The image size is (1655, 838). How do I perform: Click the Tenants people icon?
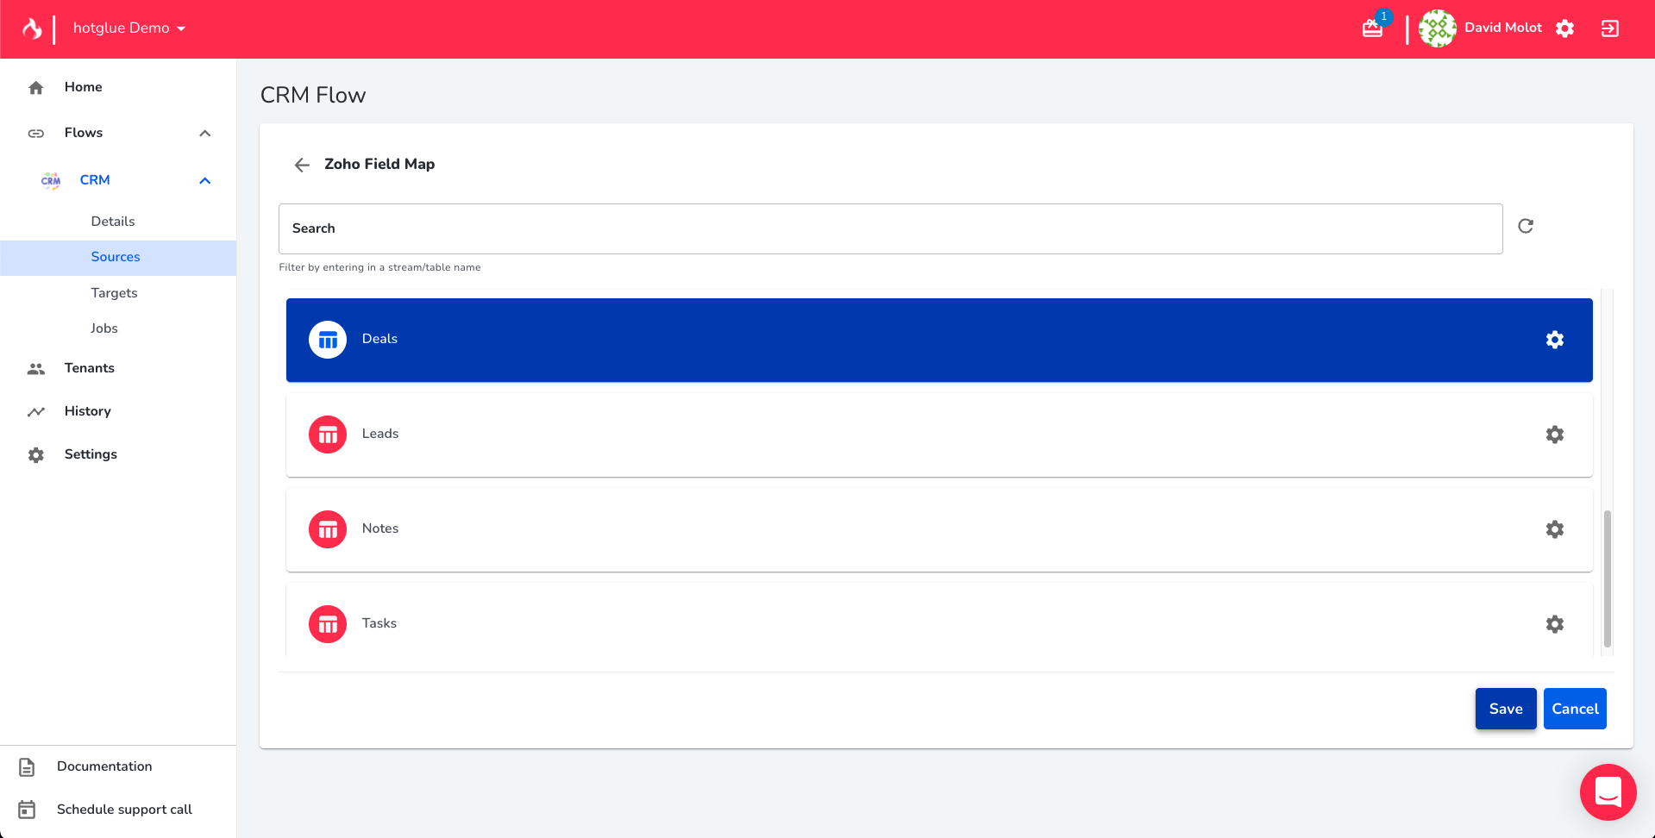[x=36, y=368]
